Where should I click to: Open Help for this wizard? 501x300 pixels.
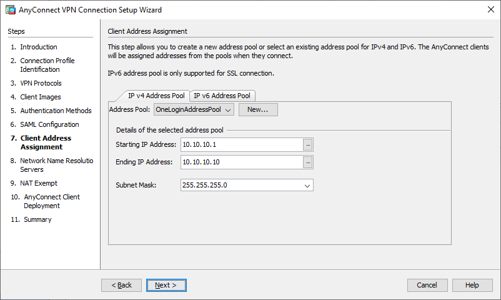click(x=472, y=285)
